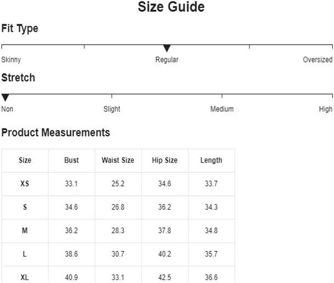The image size is (334, 283).
Task: Click the Product Measurements heading
Action: (x=56, y=132)
